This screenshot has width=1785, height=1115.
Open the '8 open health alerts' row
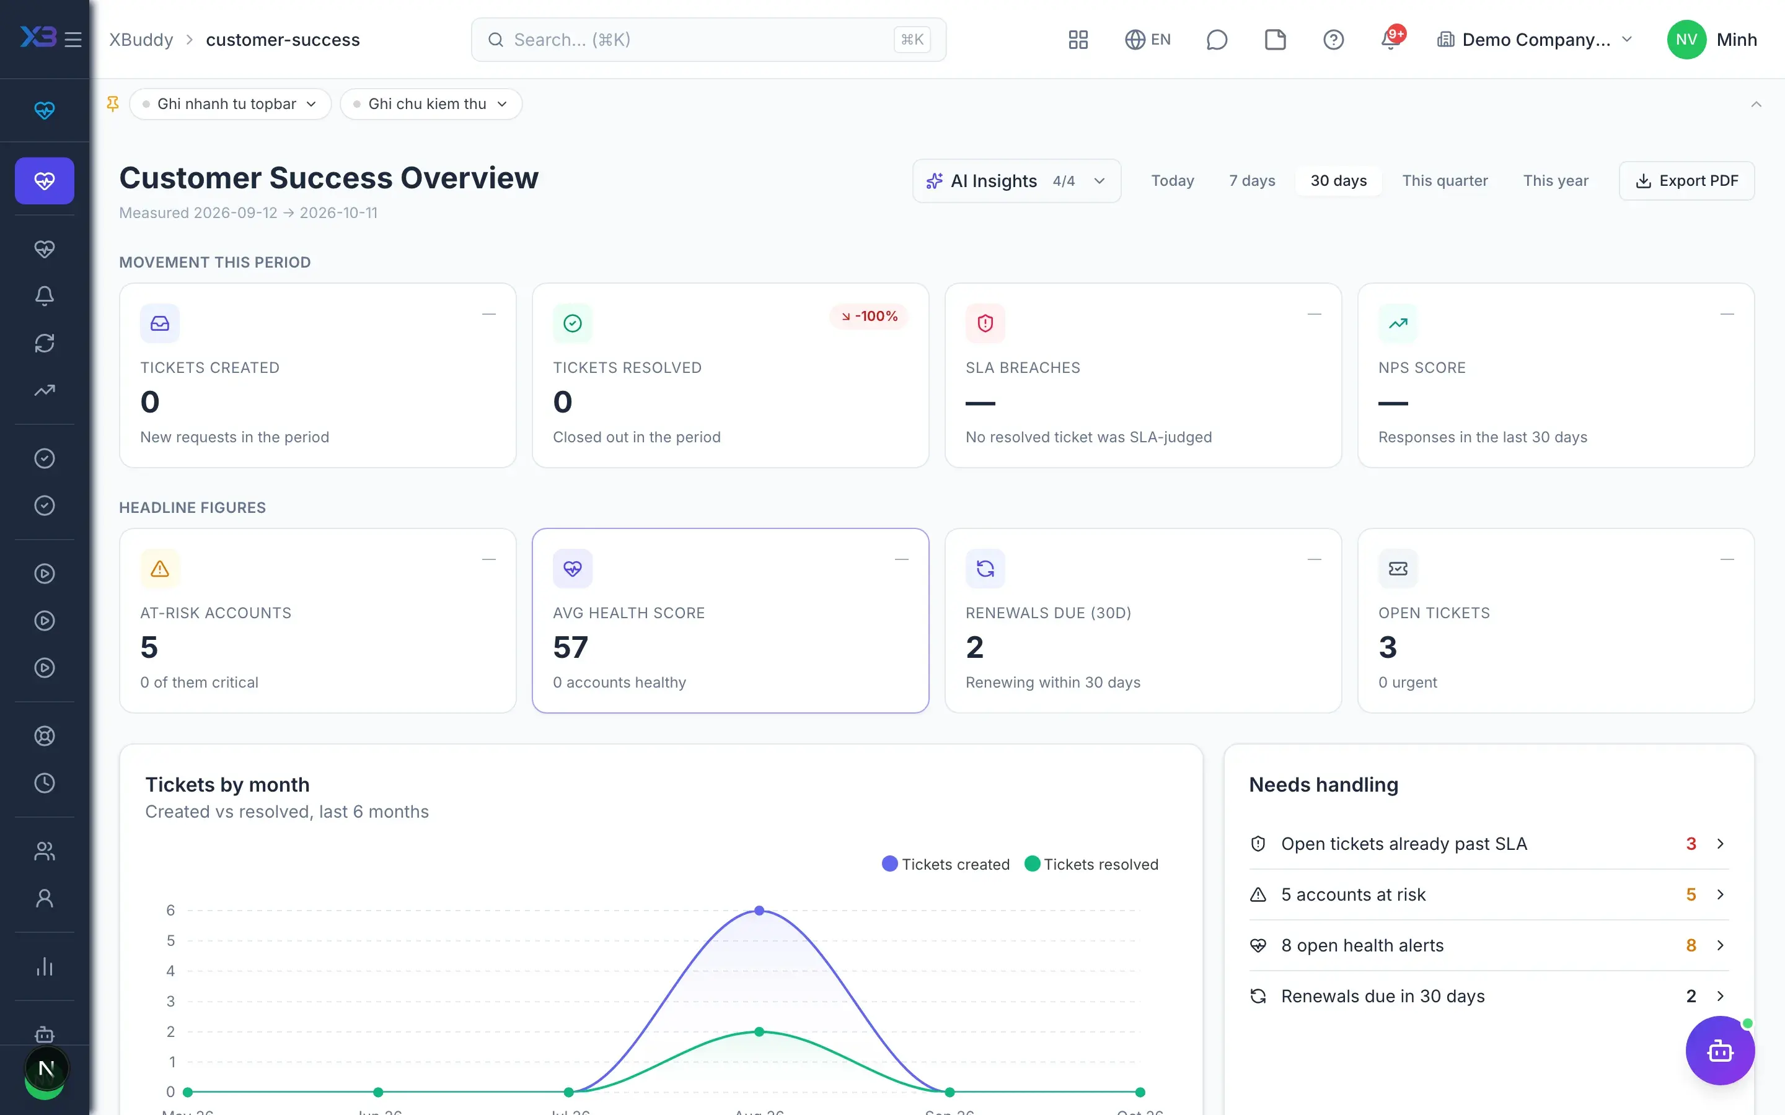click(1489, 945)
